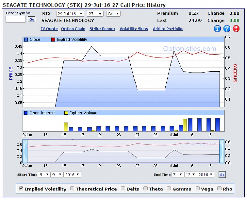Open End Time day dropdown showing 12
The image size is (247, 200).
190,175
